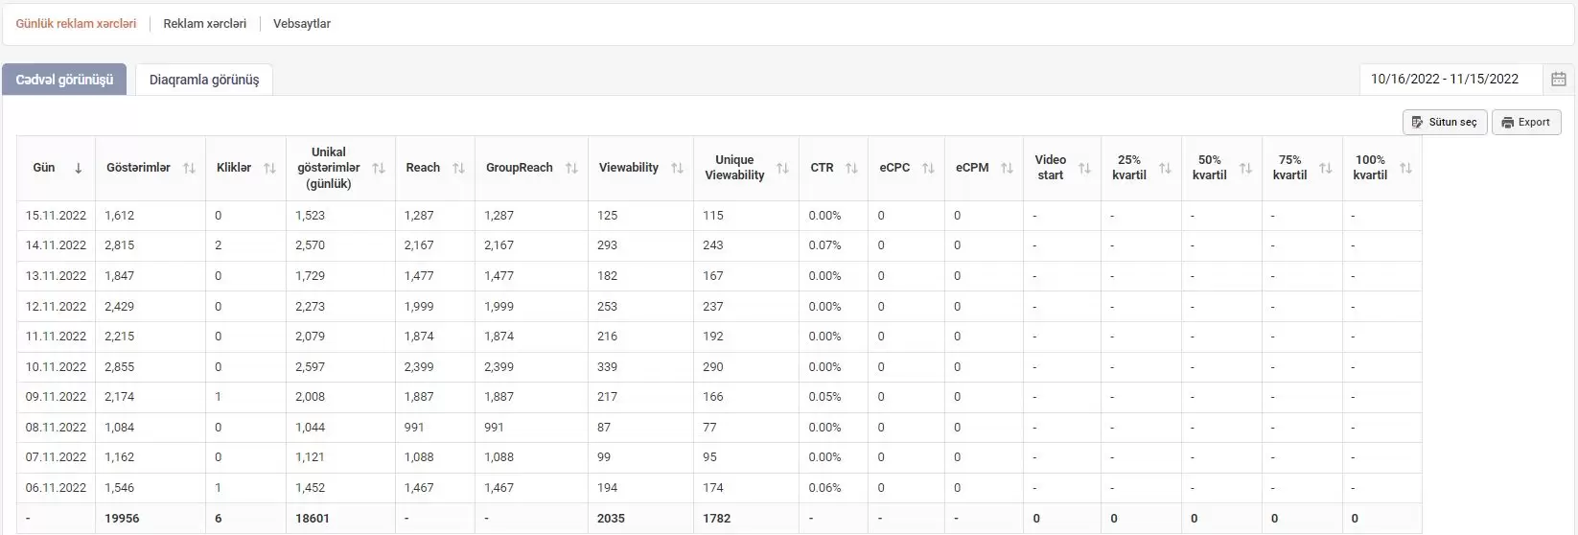Sort by Gün column arrow icon
This screenshot has width=1578, height=535.
(79, 168)
